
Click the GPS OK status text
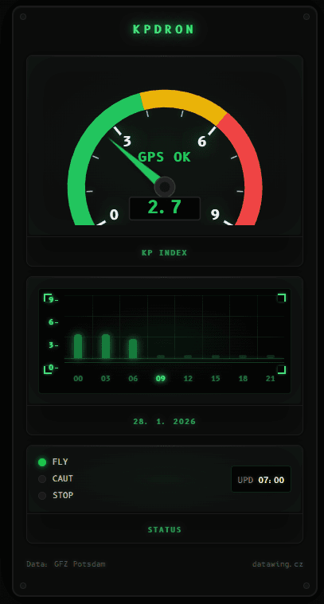(164, 157)
